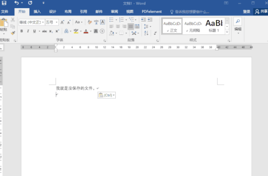Apply character border icon
The image size is (268, 176).
(x=103, y=22)
